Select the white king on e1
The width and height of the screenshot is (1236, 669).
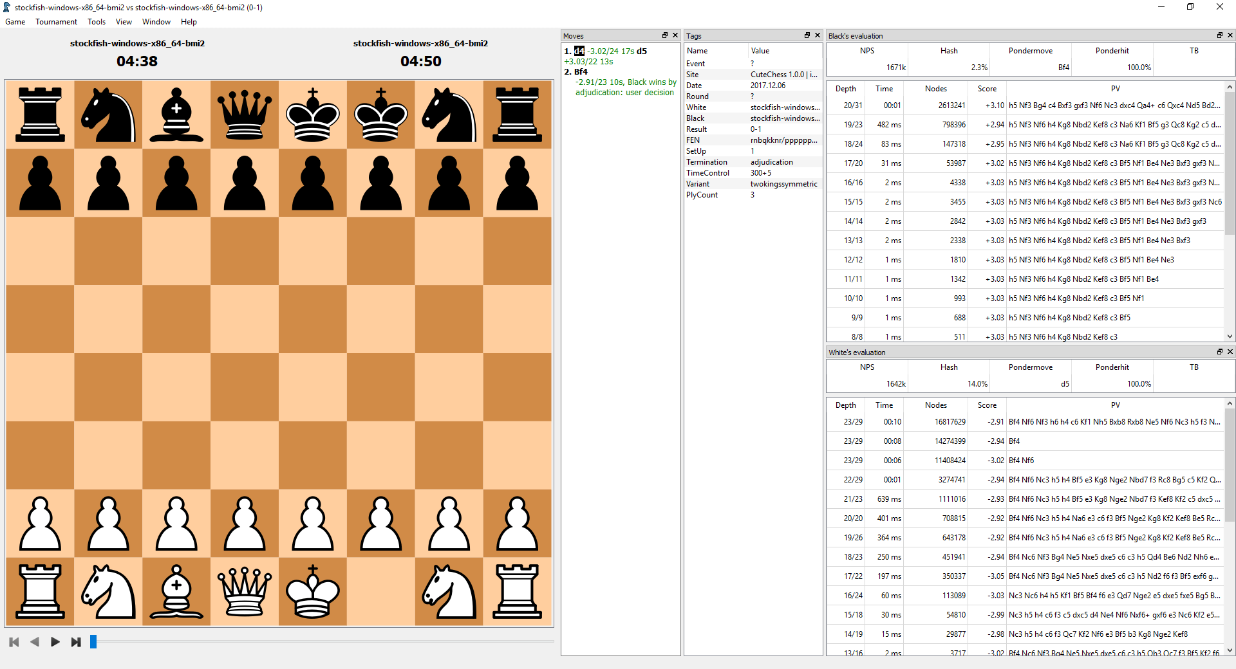(x=313, y=591)
